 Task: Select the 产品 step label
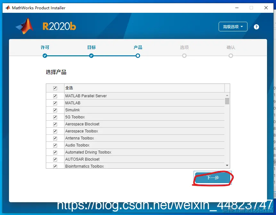tap(138, 47)
